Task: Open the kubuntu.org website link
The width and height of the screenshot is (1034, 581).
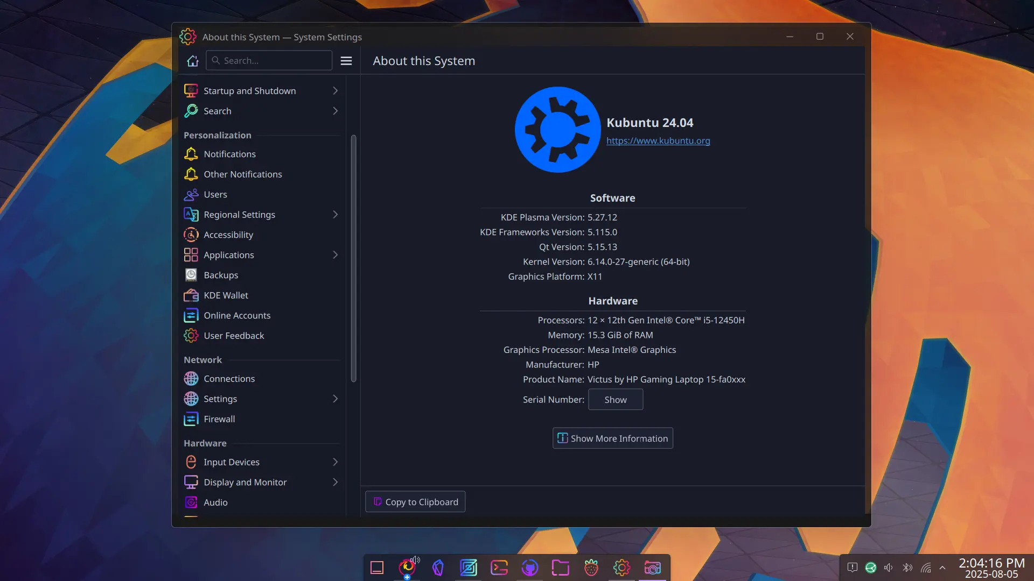Action: click(658, 140)
